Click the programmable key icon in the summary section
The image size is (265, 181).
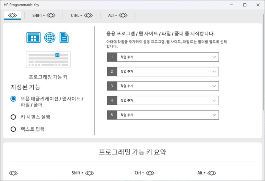13,173
